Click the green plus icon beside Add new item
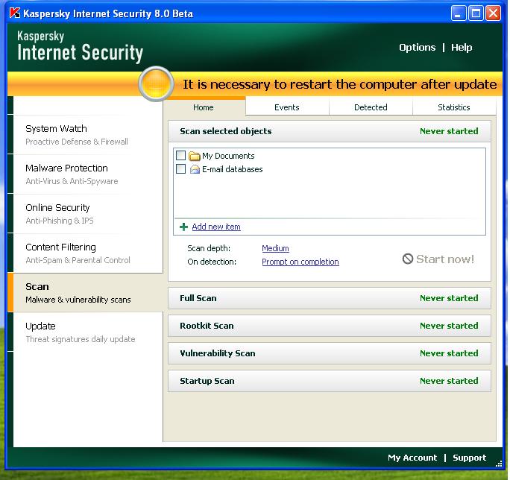The image size is (510, 480). [183, 227]
